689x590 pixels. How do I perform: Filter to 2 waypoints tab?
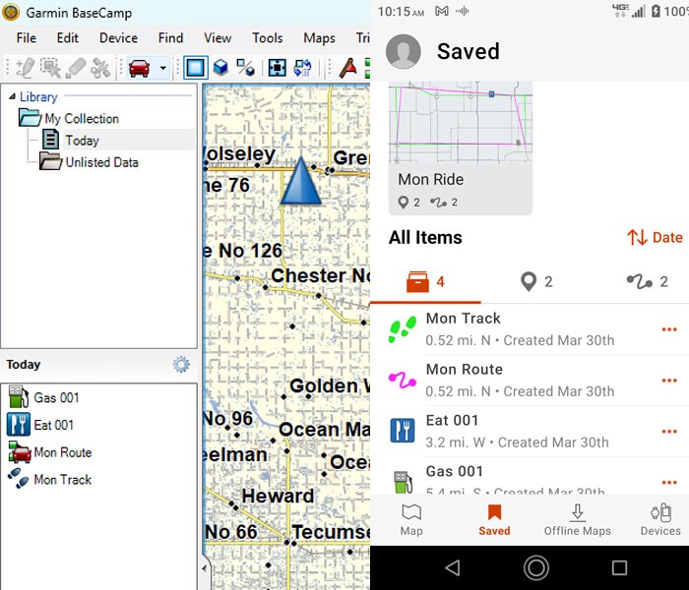pyautogui.click(x=536, y=282)
